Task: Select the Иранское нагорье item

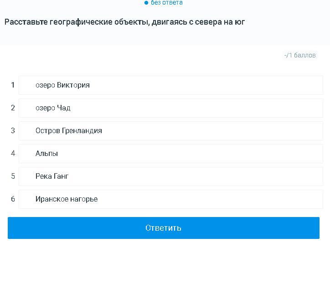Action: tap(171, 199)
